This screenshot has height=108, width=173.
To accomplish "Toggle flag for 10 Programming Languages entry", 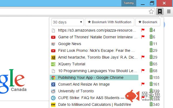I will click(143, 70).
